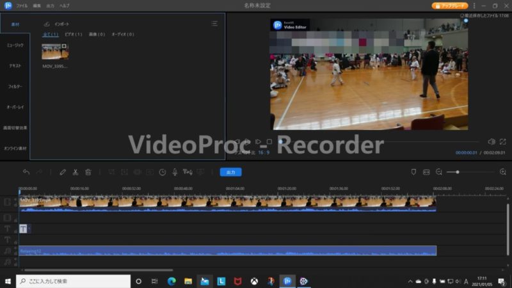This screenshot has width=512, height=288.
Task: Click the blue 出力 export button
Action: coord(230,172)
